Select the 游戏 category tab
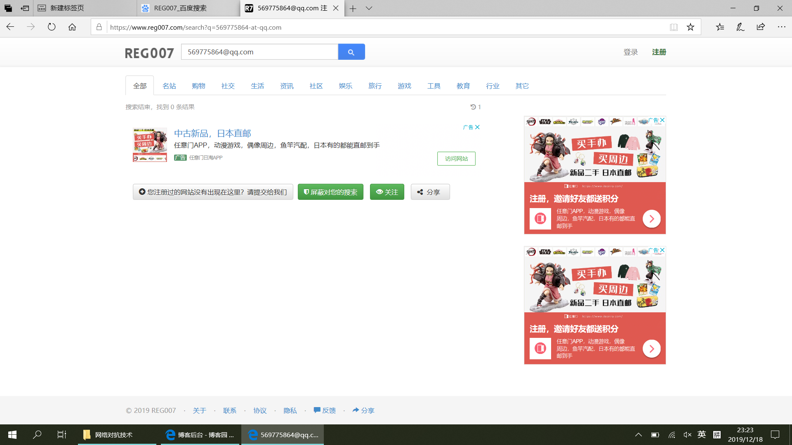 click(x=404, y=86)
